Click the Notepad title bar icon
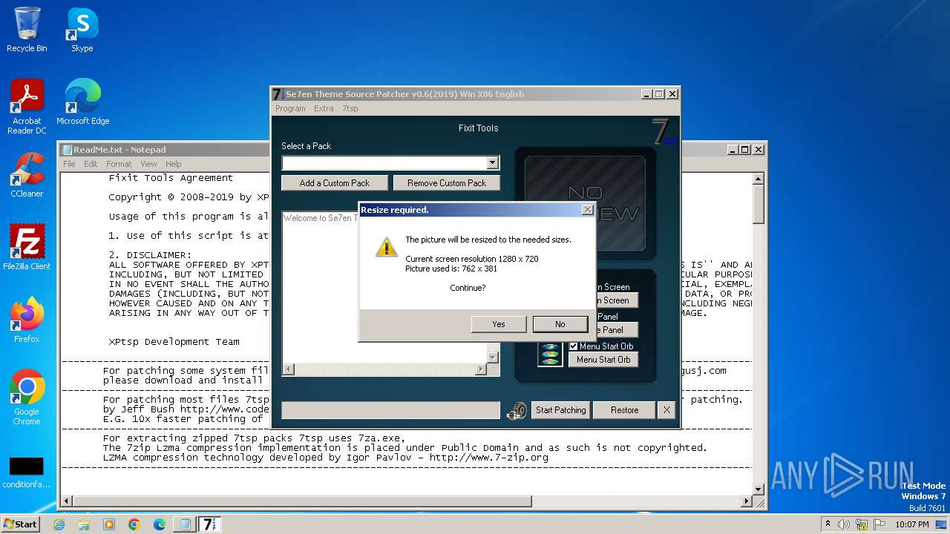The width and height of the screenshot is (950, 534). 66,150
